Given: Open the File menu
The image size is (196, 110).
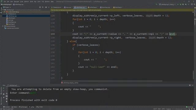Looking at the screenshot, I should click(x=5, y=2).
